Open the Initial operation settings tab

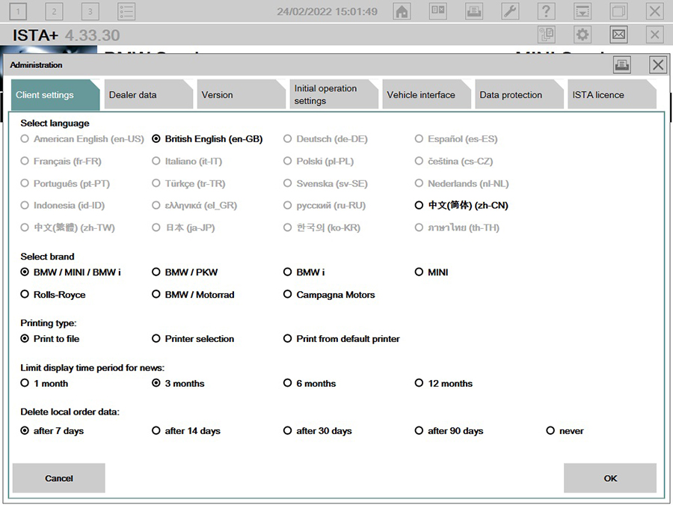[x=334, y=94]
